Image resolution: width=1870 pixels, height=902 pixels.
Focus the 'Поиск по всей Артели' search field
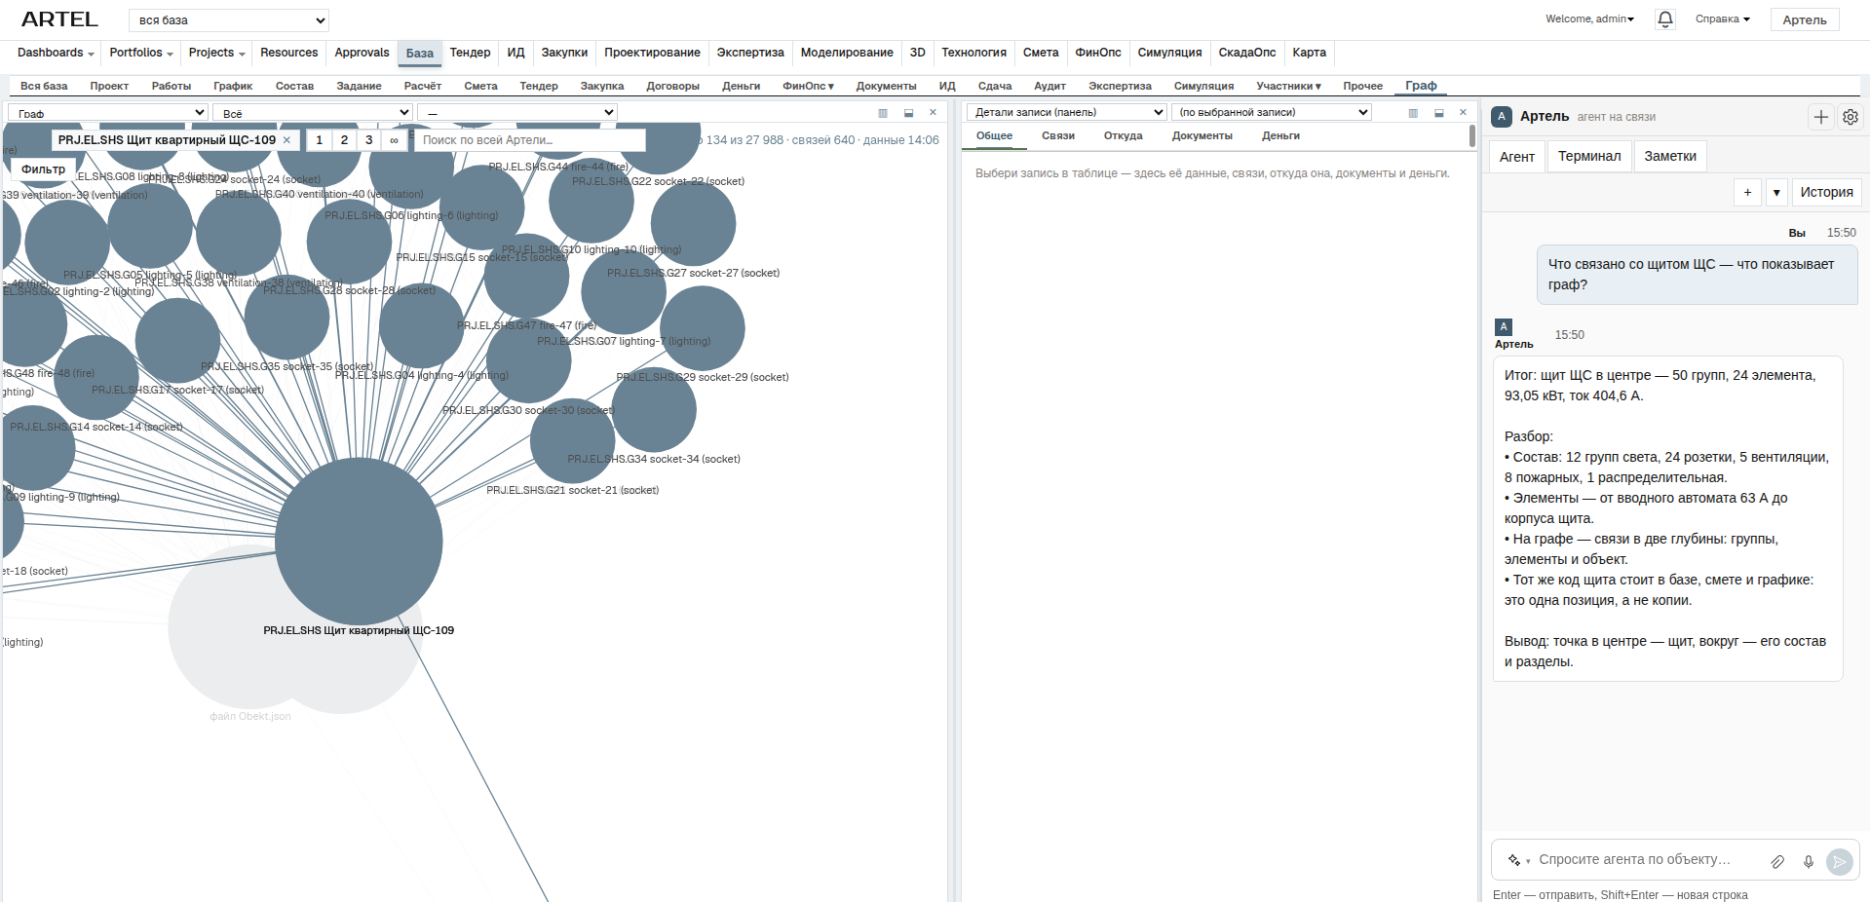(529, 140)
